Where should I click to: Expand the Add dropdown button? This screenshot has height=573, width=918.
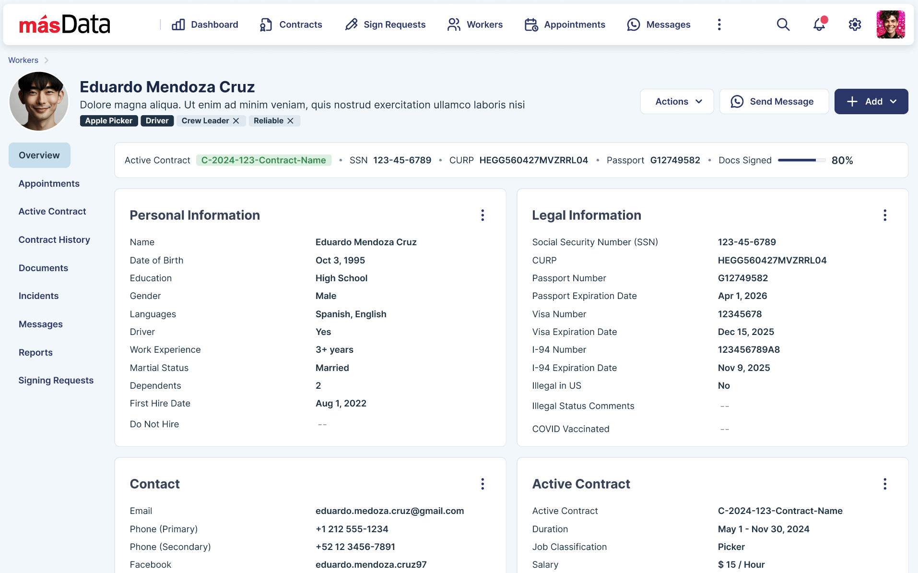pyautogui.click(x=871, y=101)
